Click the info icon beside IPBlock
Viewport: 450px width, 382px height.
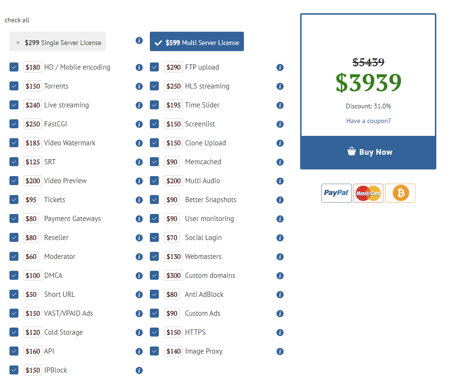tap(139, 370)
